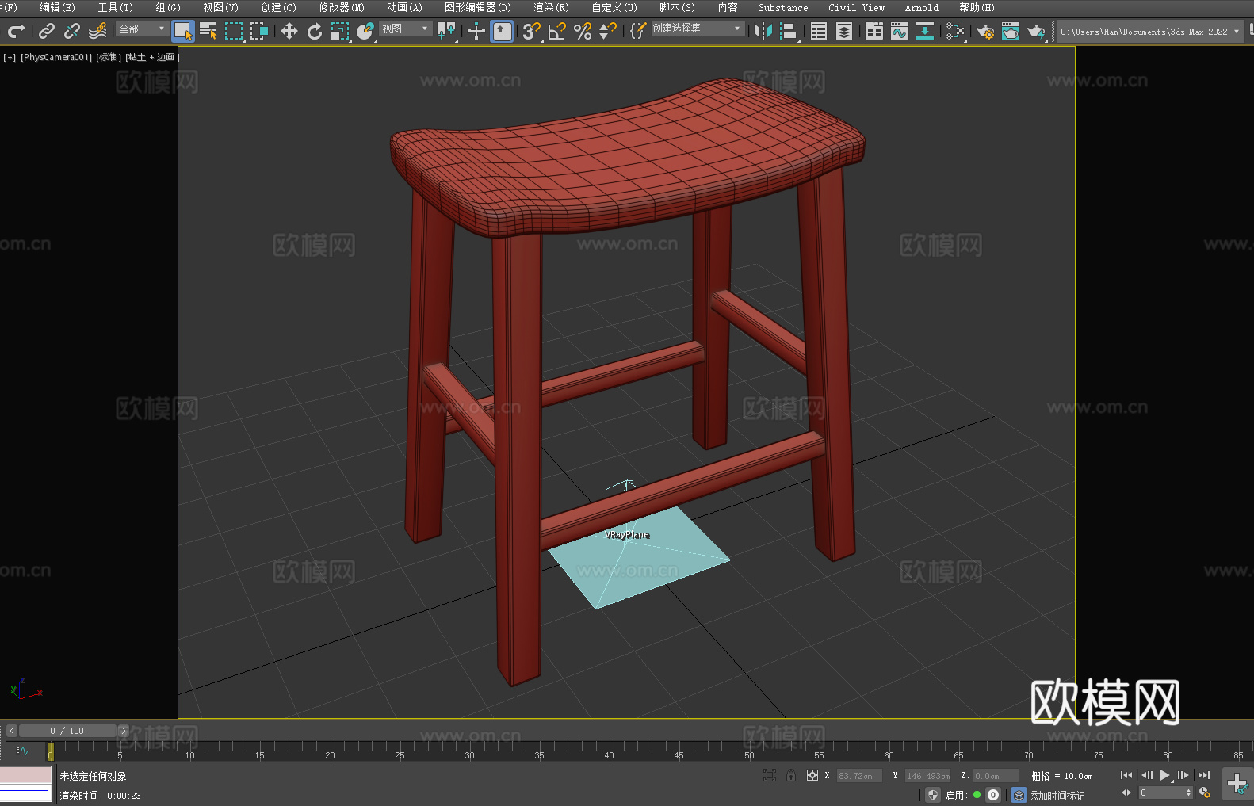Activate Select and Rotate tool
1254x806 pixels.
(315, 31)
